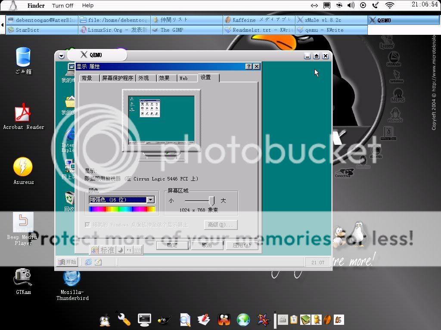This screenshot has width=441, height=330.
Task: Switch to StarDict taskbar entry
Action: 42,30
